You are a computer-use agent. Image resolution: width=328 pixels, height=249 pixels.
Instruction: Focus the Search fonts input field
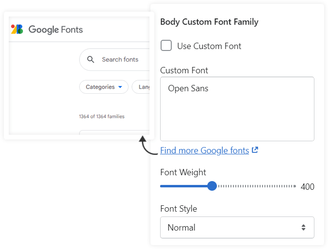pyautogui.click(x=121, y=60)
